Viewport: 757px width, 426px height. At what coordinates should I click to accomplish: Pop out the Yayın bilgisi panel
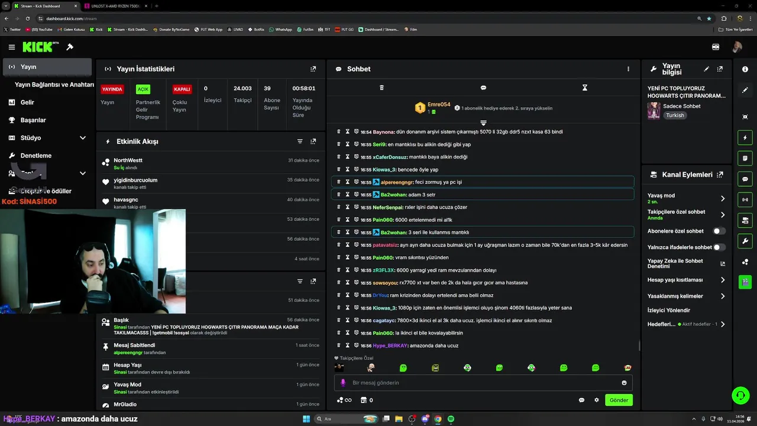coord(720,69)
